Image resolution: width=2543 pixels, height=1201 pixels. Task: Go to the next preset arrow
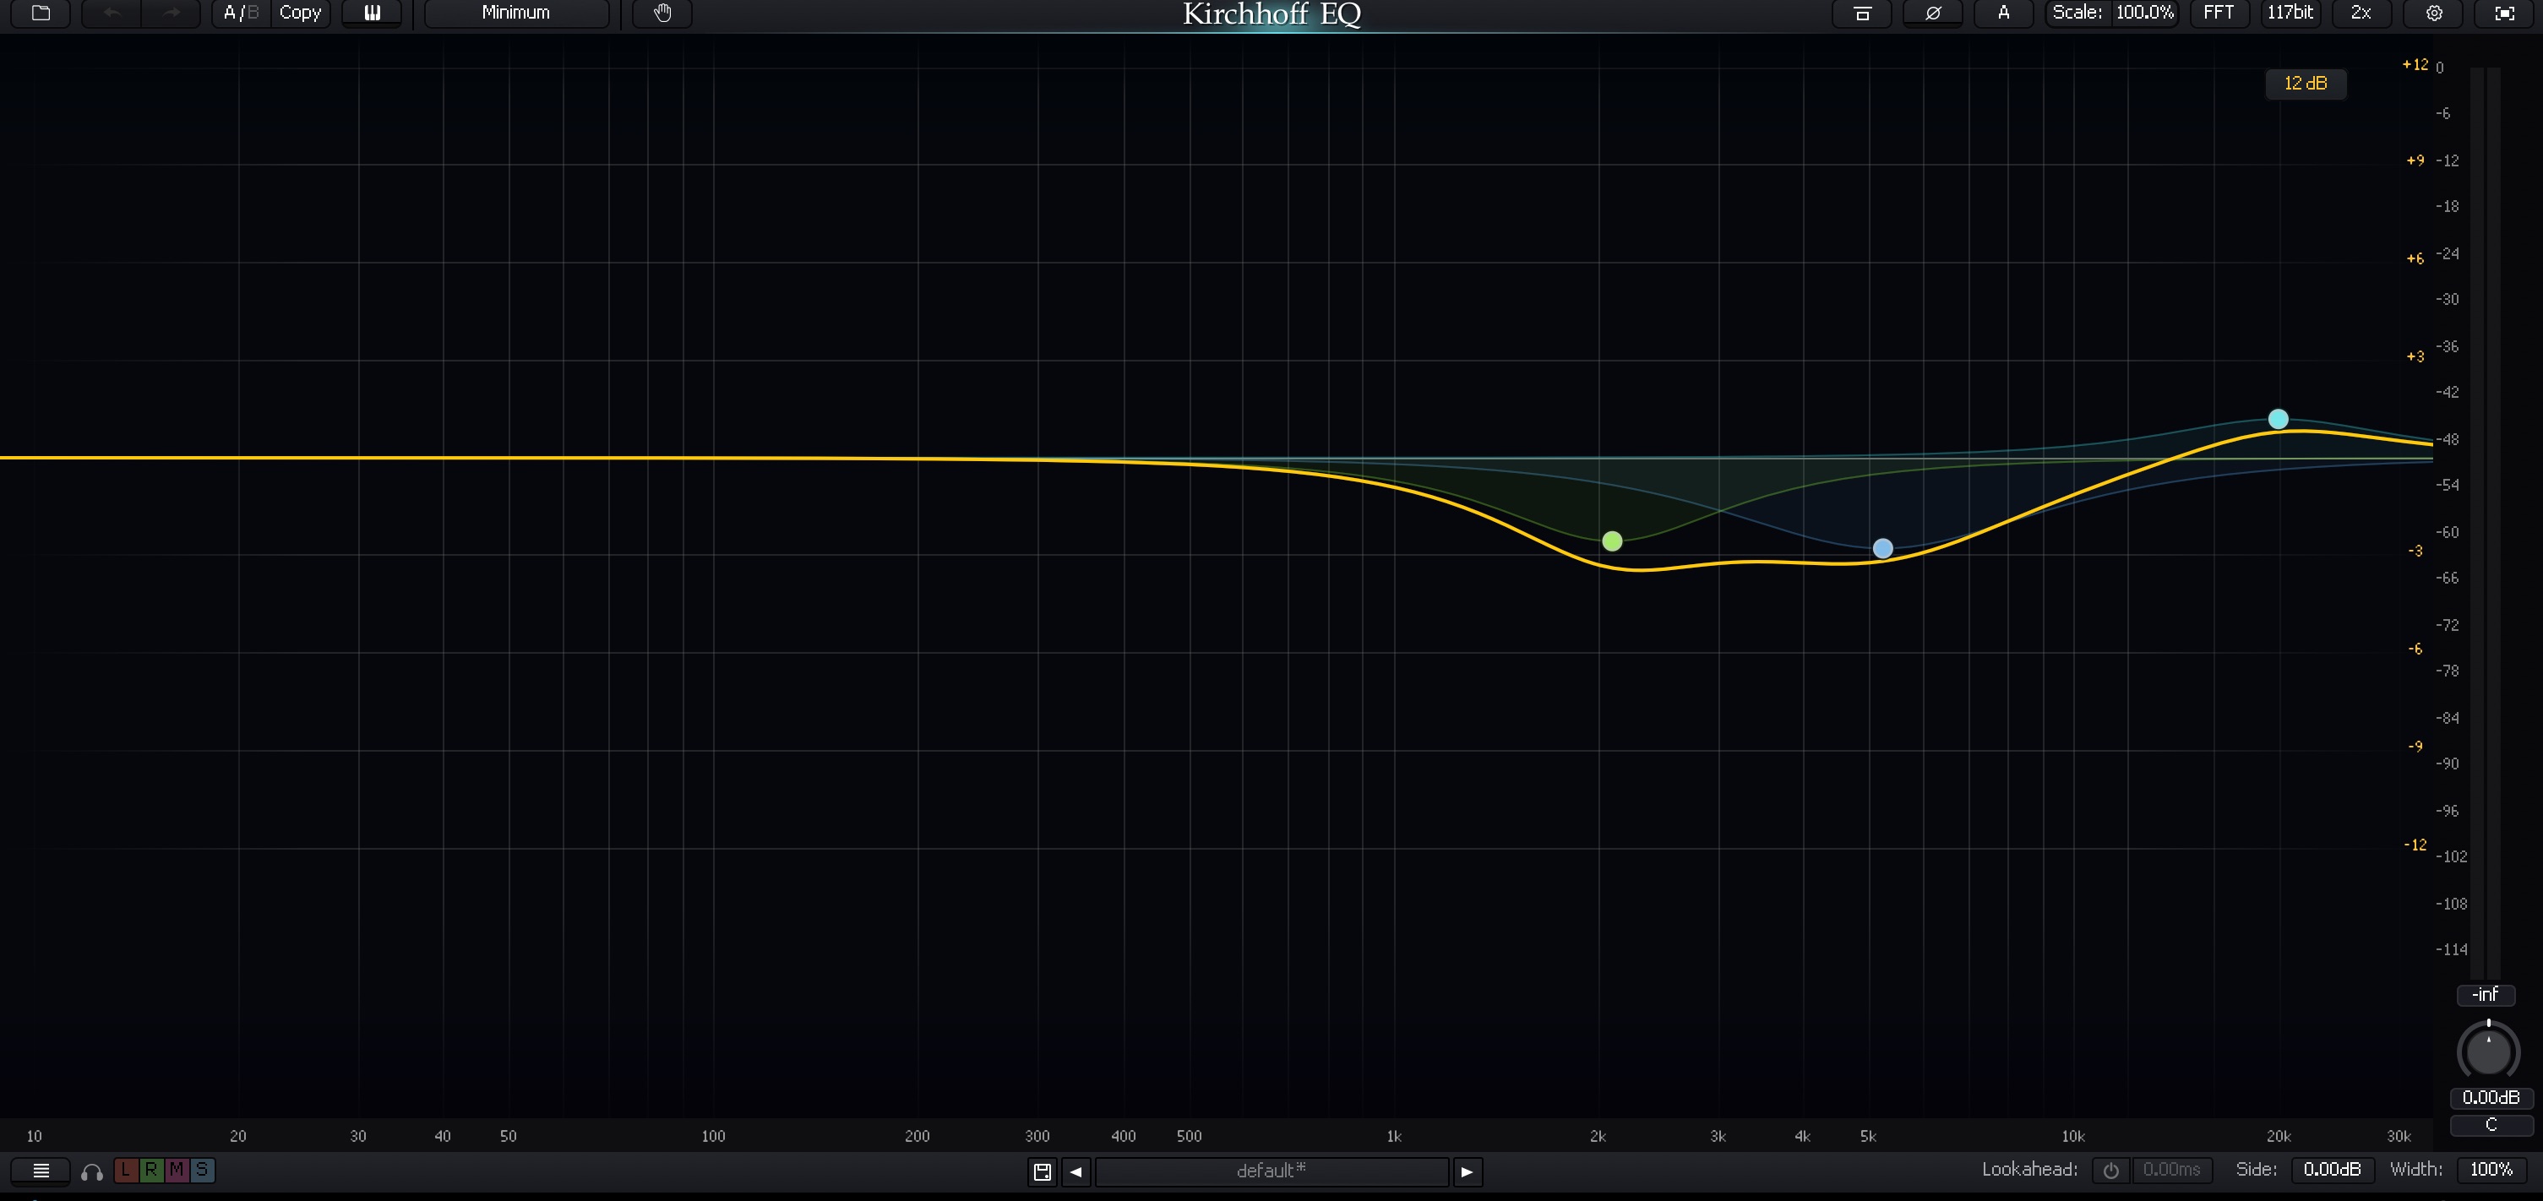coord(1467,1171)
